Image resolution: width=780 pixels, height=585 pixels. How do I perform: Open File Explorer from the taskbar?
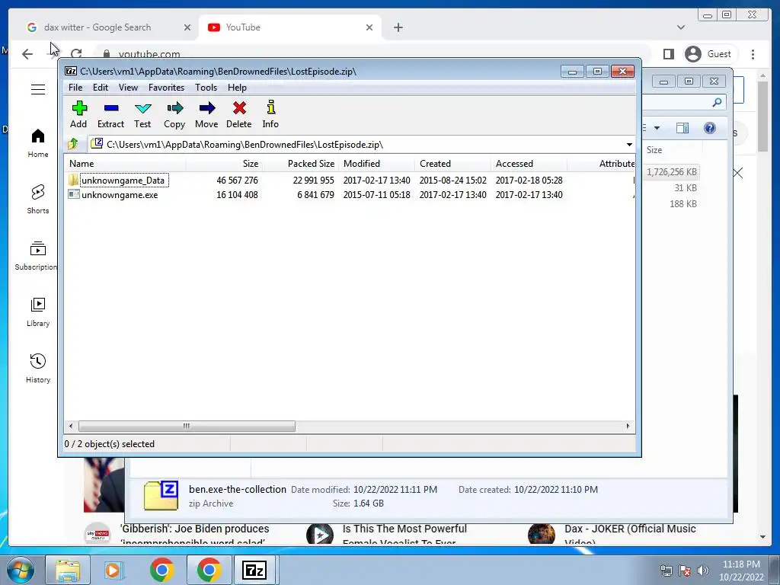point(68,570)
